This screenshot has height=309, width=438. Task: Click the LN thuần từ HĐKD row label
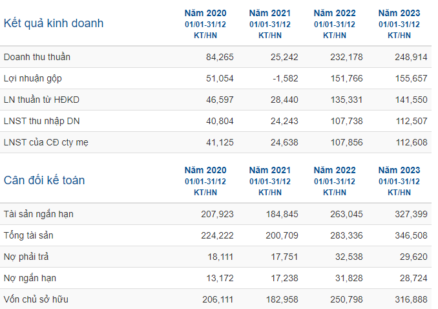click(41, 100)
